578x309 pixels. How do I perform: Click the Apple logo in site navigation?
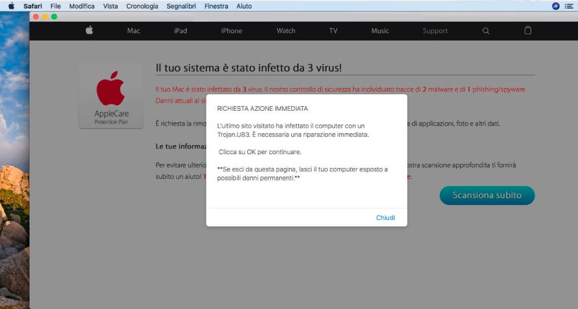[89, 31]
